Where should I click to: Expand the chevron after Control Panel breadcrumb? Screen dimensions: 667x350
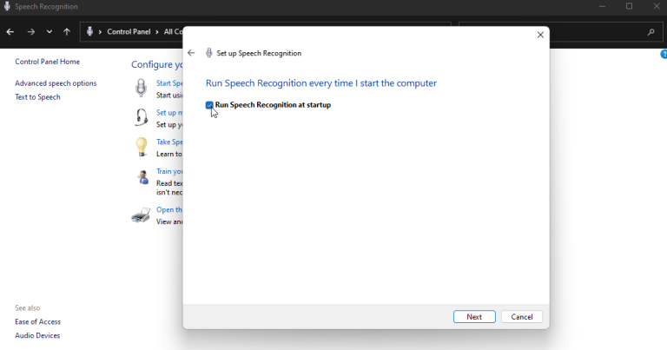pos(158,32)
